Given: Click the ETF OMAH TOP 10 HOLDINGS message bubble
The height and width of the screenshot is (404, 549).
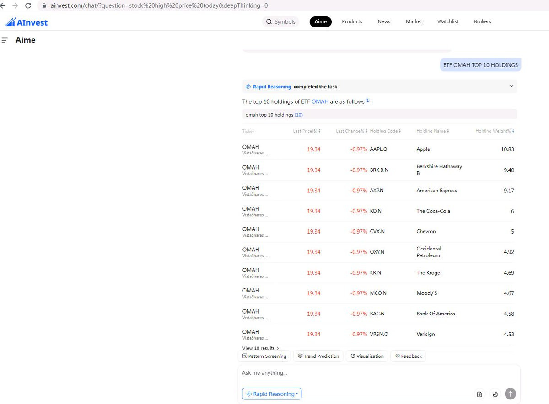Looking at the screenshot, I should pos(480,65).
